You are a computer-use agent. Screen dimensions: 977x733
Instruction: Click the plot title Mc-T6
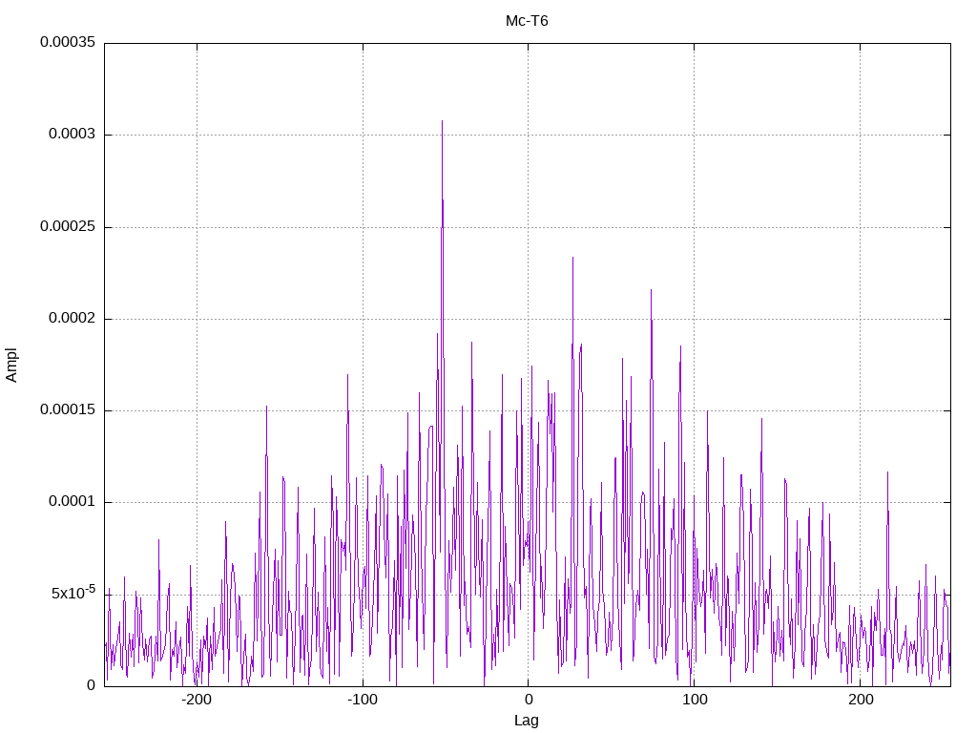527,21
